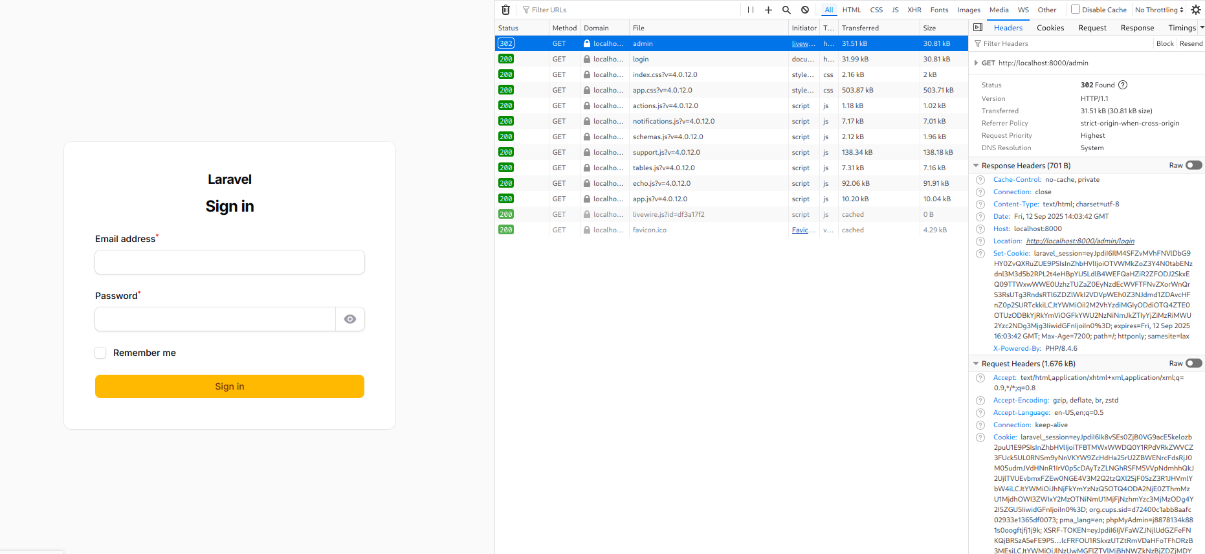Filter requests by Fonts type
The image size is (1205, 554).
point(939,10)
